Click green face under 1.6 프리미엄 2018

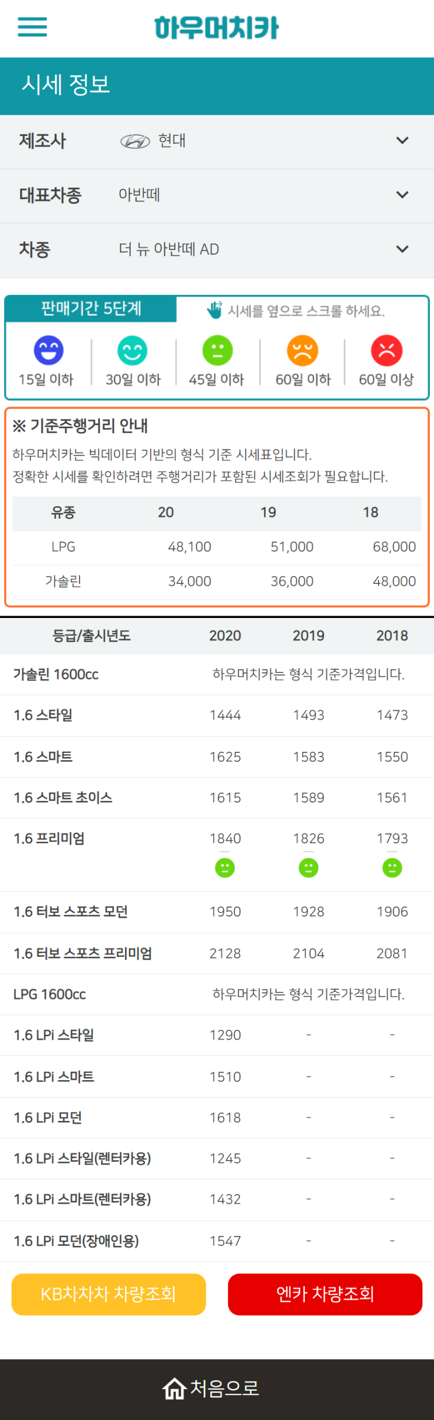click(x=392, y=868)
